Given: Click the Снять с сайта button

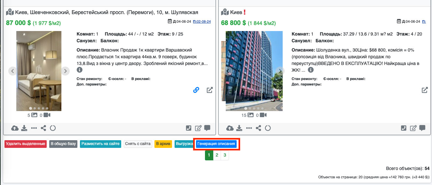Looking at the screenshot, I should click(x=138, y=144).
